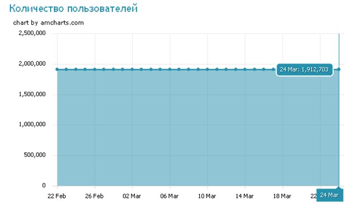Click the 0 value y-axis label
Viewport: 346px width, 204px height.
pyautogui.click(x=44, y=185)
